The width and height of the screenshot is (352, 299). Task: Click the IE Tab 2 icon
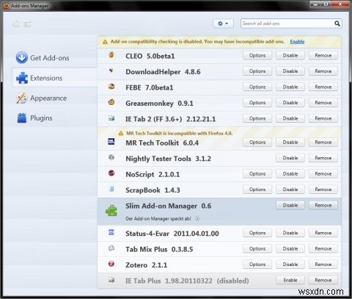(111, 118)
